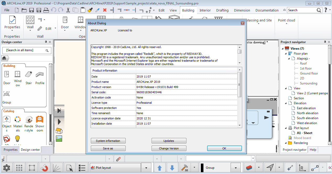Toggle the Project navigator panel pin
Screen dimensions: 332x174
click(x=325, y=42)
